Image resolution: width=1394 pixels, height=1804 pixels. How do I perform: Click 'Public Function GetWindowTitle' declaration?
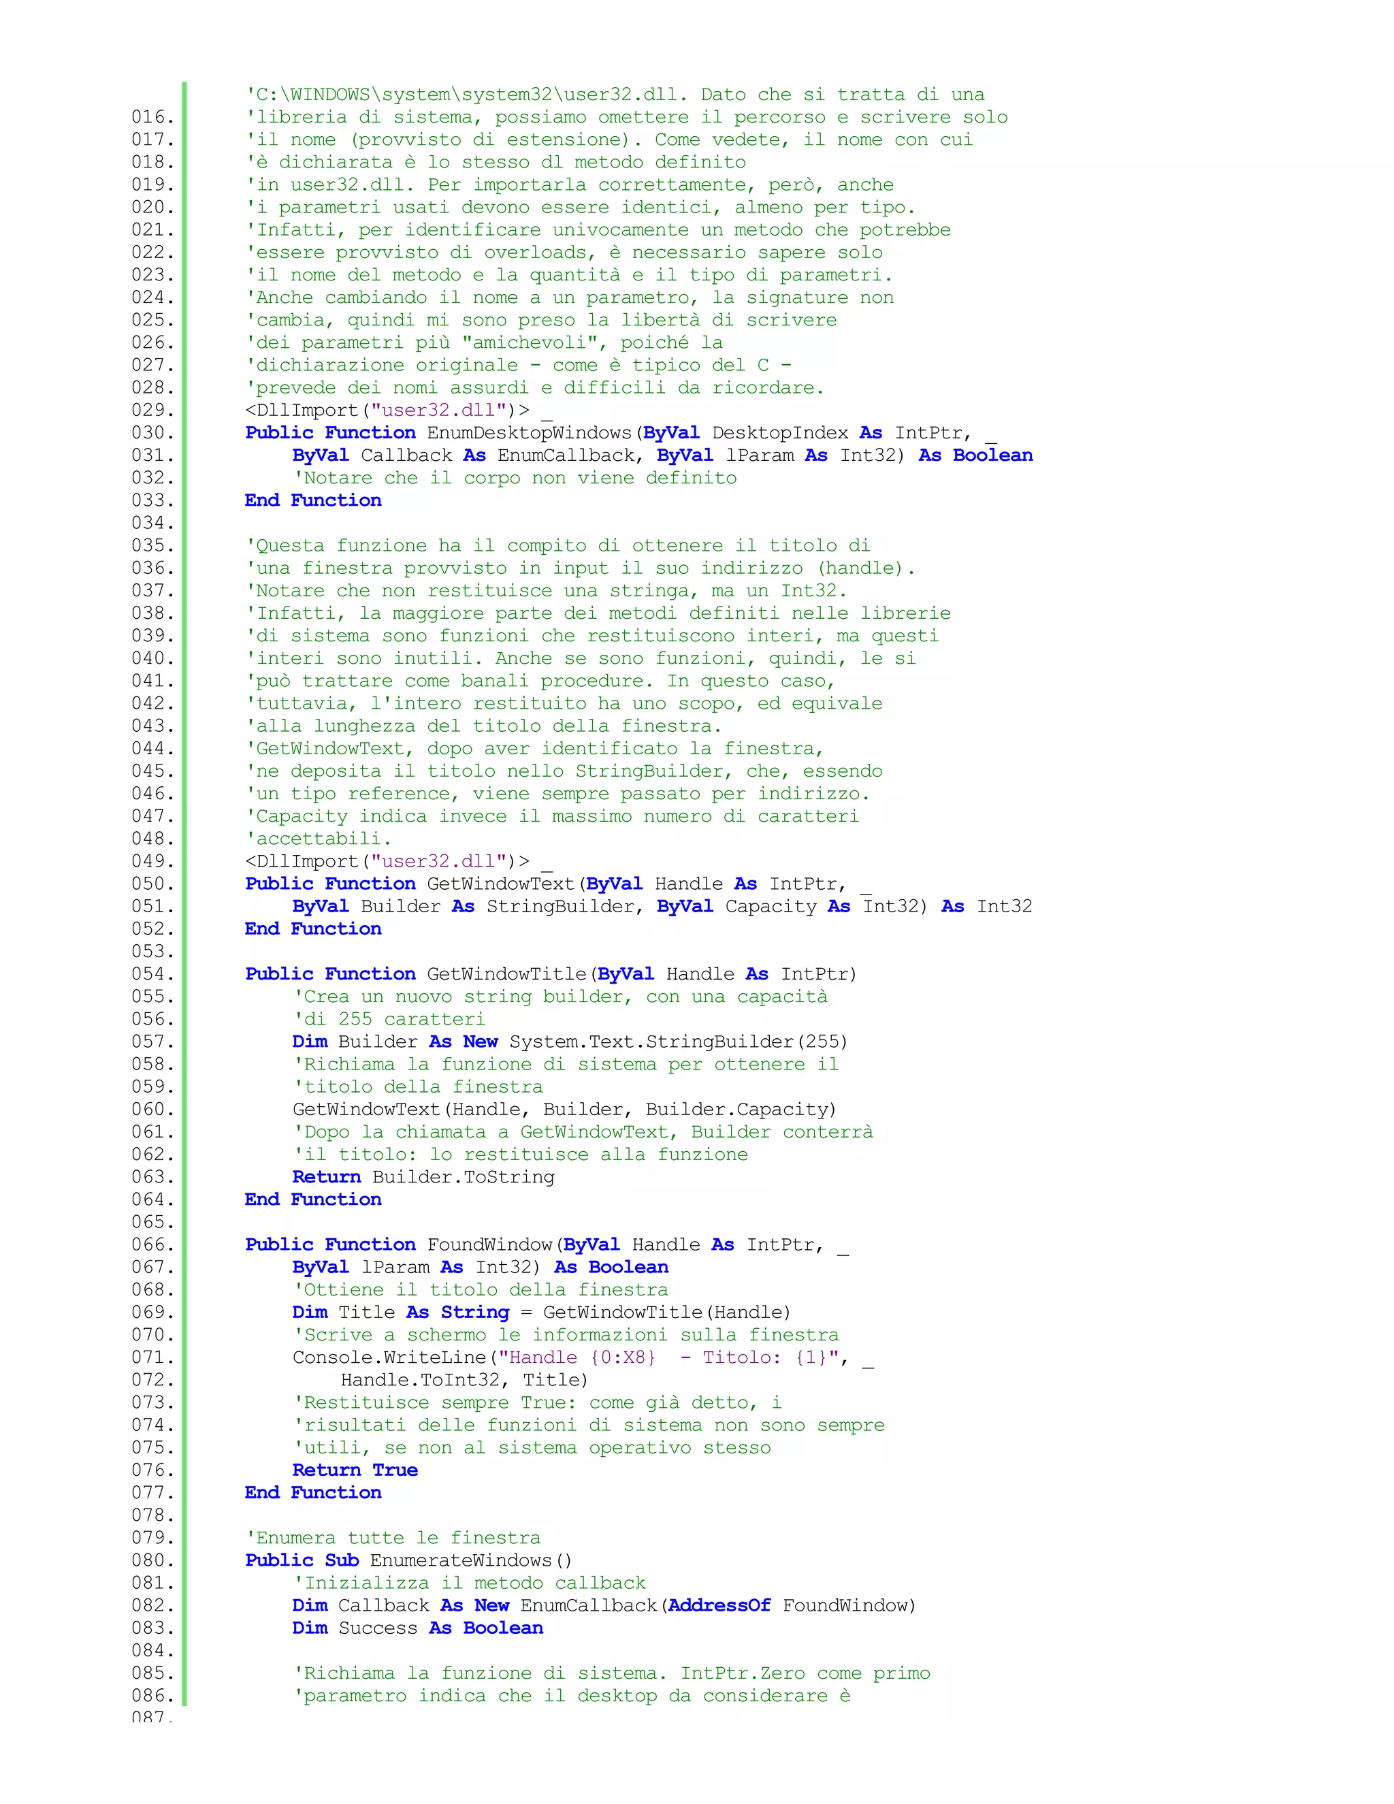[x=551, y=974]
